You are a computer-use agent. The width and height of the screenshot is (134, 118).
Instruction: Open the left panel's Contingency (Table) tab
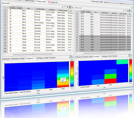(x=42, y=58)
